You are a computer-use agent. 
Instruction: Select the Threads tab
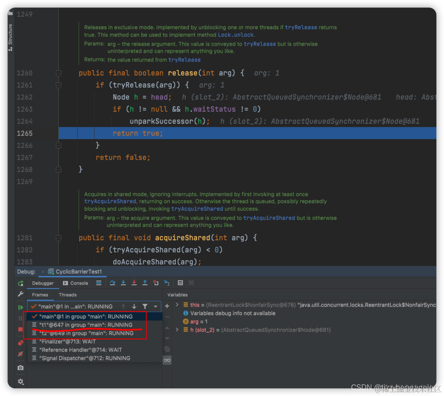[x=67, y=295]
